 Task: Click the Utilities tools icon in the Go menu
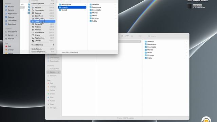tap(33, 41)
